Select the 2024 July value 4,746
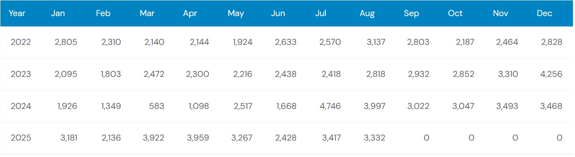This screenshot has height=157, width=575. tap(329, 106)
